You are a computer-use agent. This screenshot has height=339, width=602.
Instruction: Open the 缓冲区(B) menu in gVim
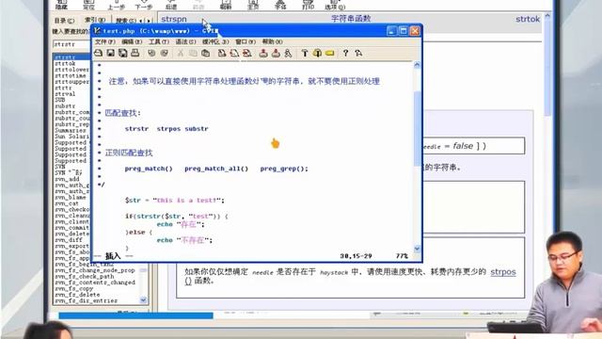215,41
